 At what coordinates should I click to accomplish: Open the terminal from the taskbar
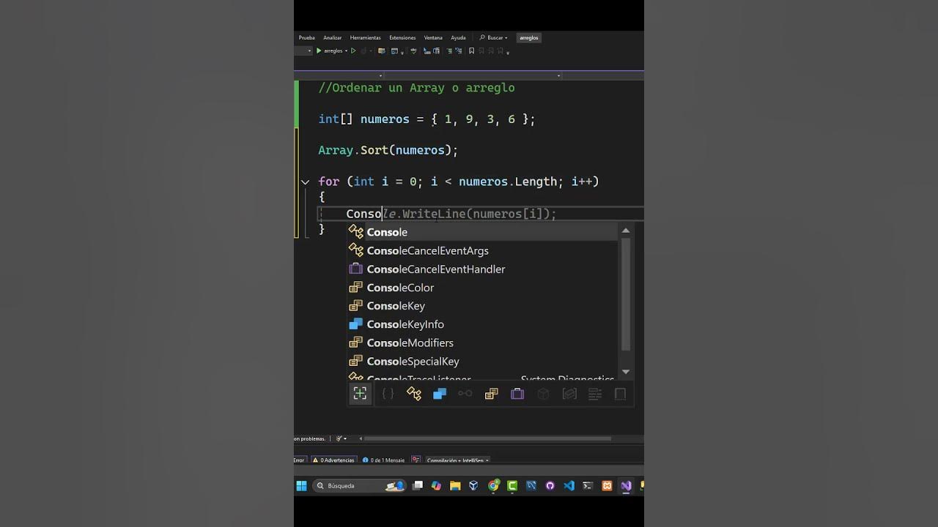tap(588, 485)
